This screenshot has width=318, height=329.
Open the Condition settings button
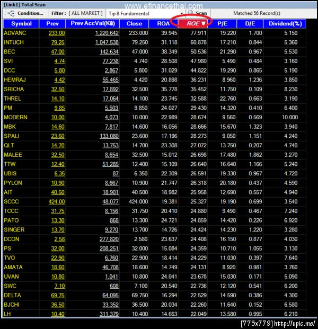pos(25,13)
